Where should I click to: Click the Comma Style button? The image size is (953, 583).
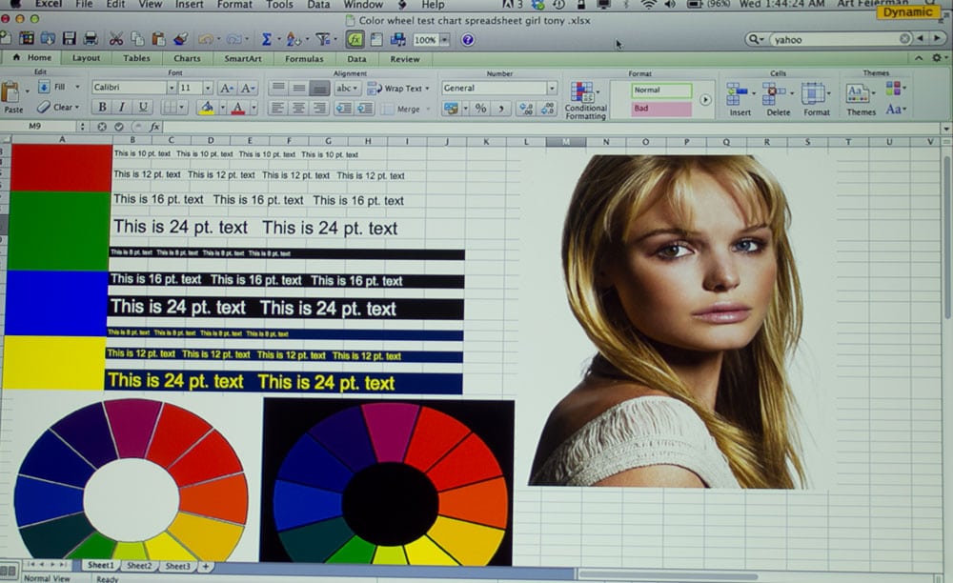click(x=501, y=108)
